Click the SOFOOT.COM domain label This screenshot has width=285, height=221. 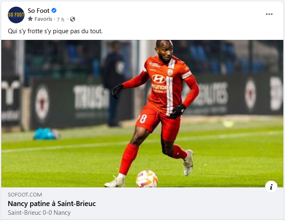[25, 194]
